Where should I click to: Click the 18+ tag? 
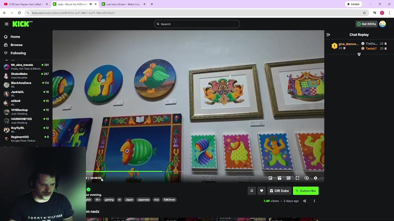(98, 200)
